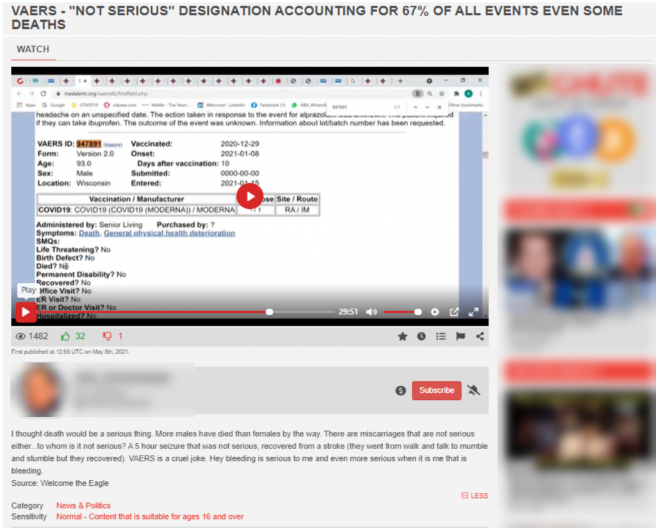
Task: Mute the video with the speaker icon
Action: 372,312
